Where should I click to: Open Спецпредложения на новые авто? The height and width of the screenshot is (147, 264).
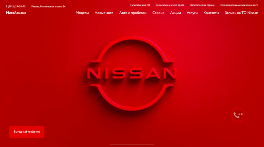point(239,5)
